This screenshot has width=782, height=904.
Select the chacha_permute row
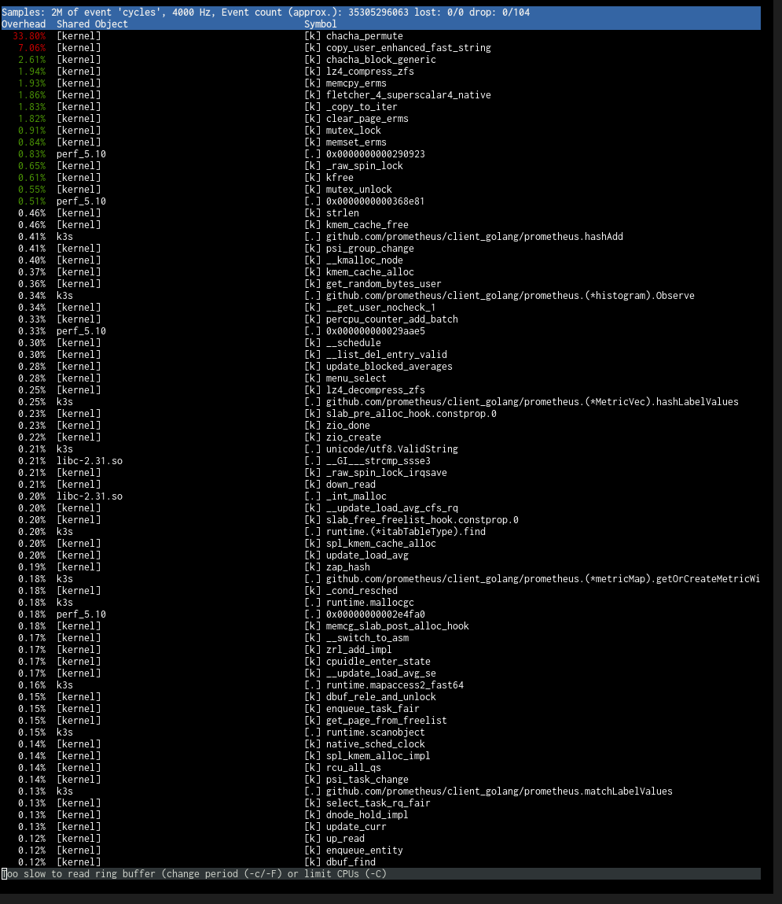[x=380, y=35]
